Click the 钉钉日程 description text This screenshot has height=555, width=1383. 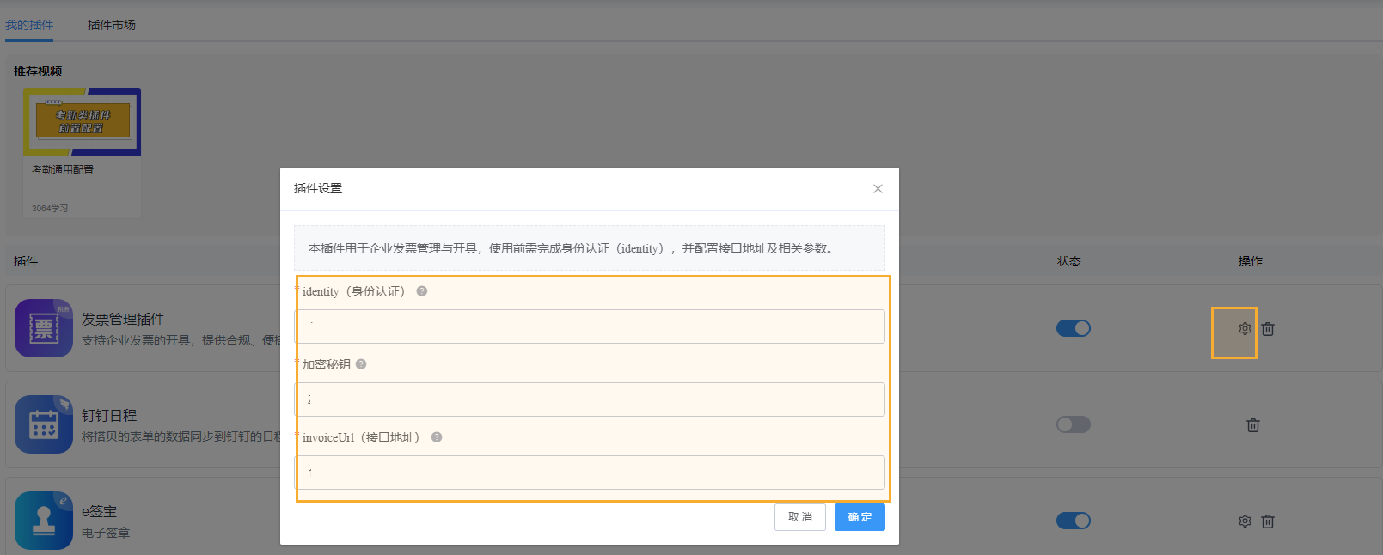tap(181, 436)
